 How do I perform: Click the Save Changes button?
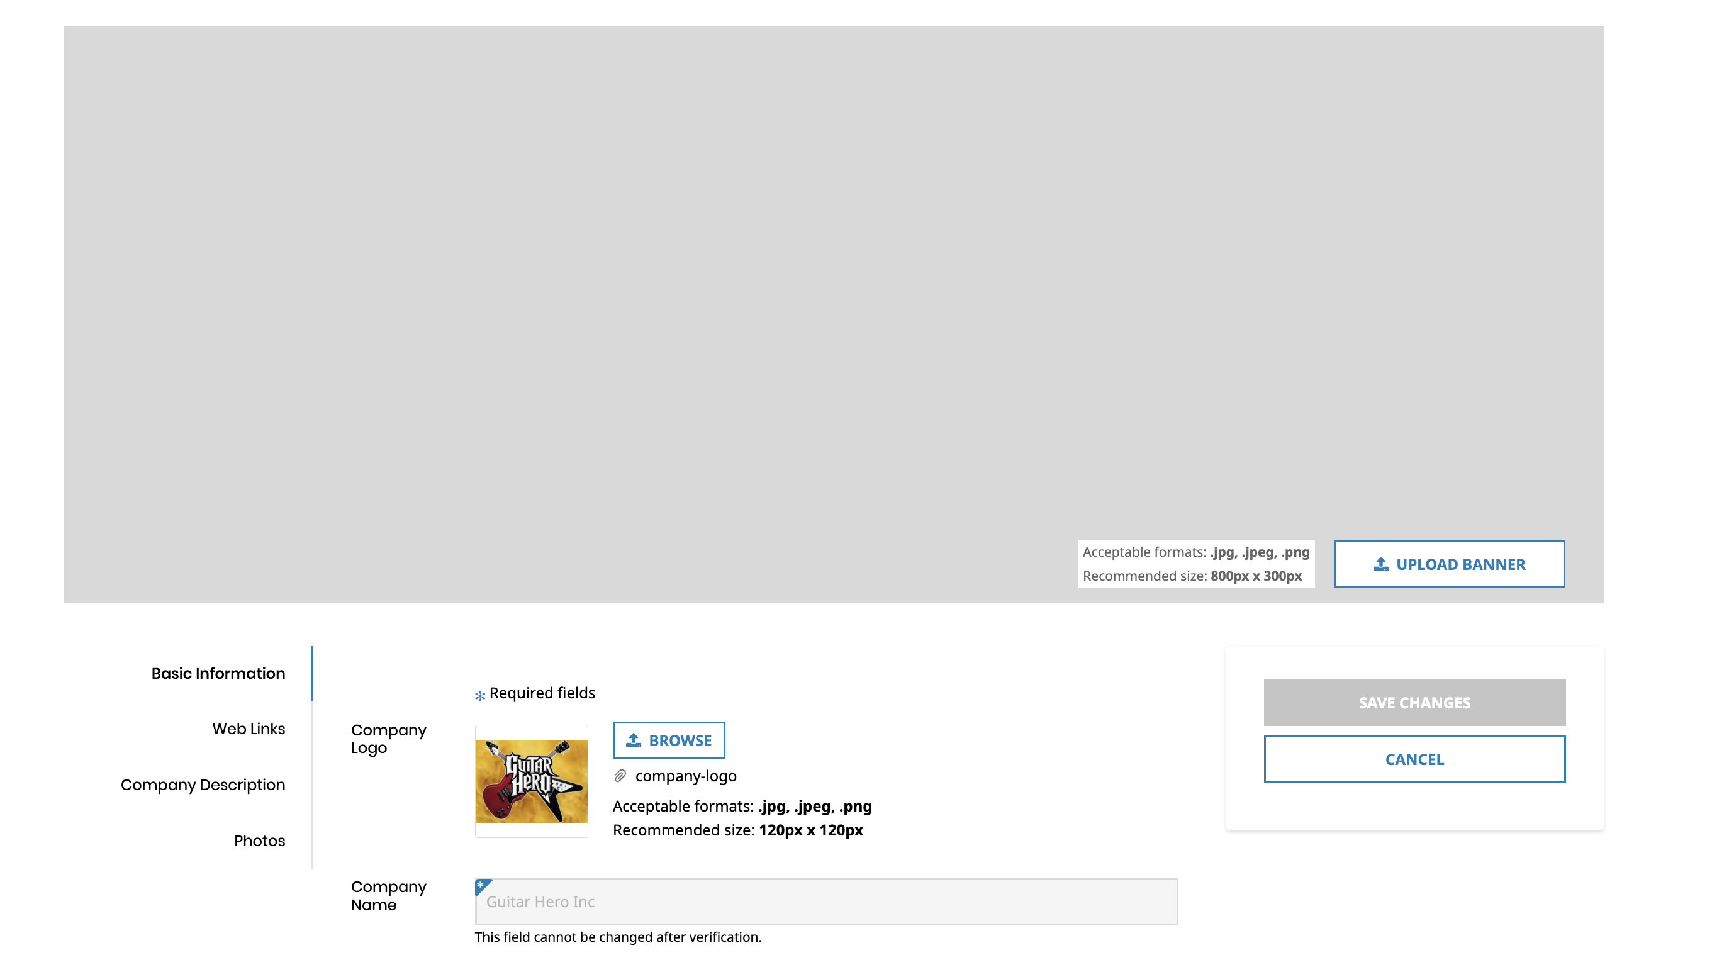1414,702
